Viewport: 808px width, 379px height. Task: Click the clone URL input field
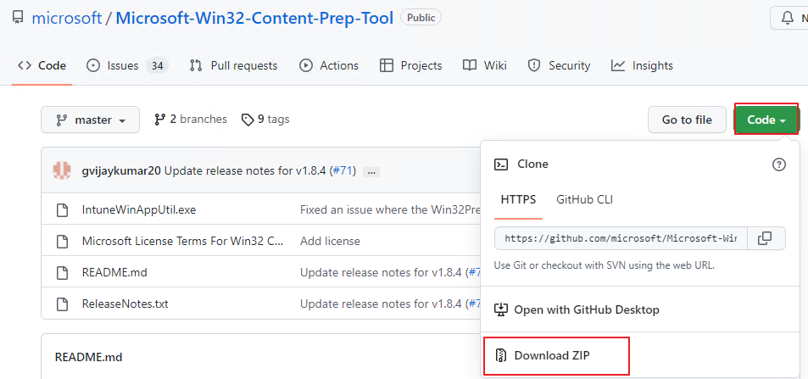621,238
